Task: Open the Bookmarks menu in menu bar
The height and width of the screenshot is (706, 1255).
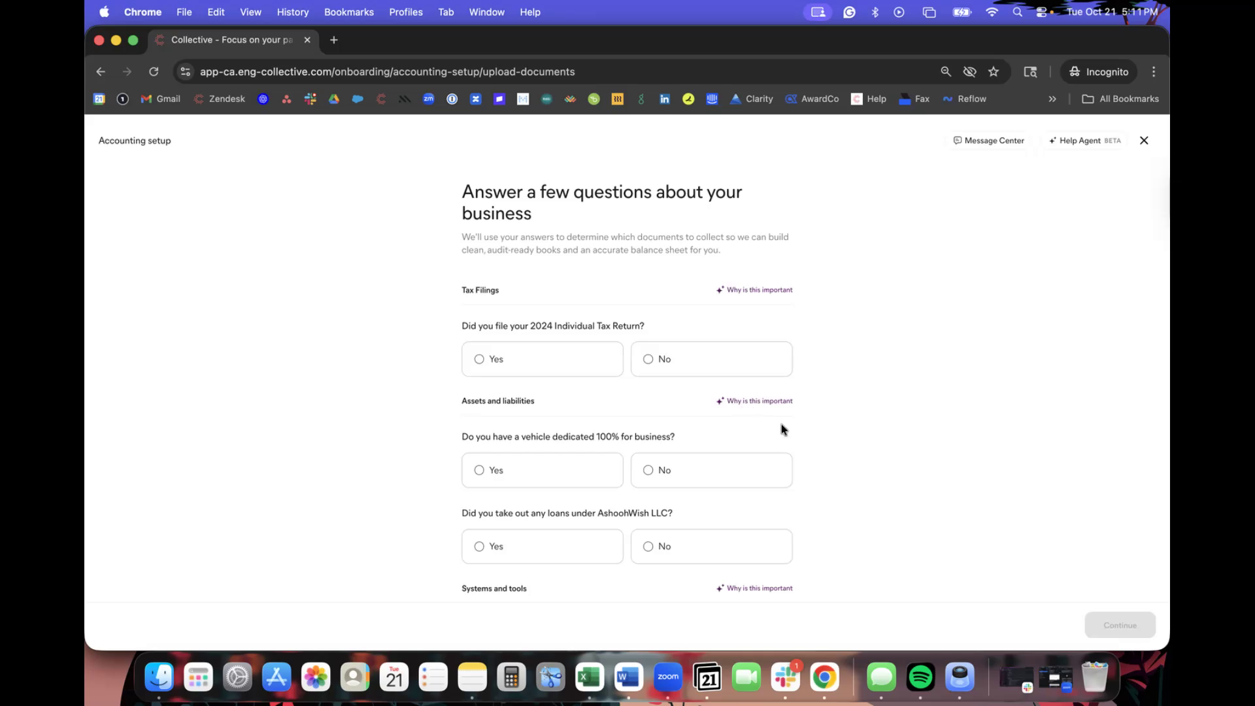Action: coord(348,12)
